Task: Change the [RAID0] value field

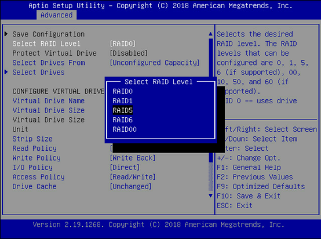Action: click(x=123, y=44)
